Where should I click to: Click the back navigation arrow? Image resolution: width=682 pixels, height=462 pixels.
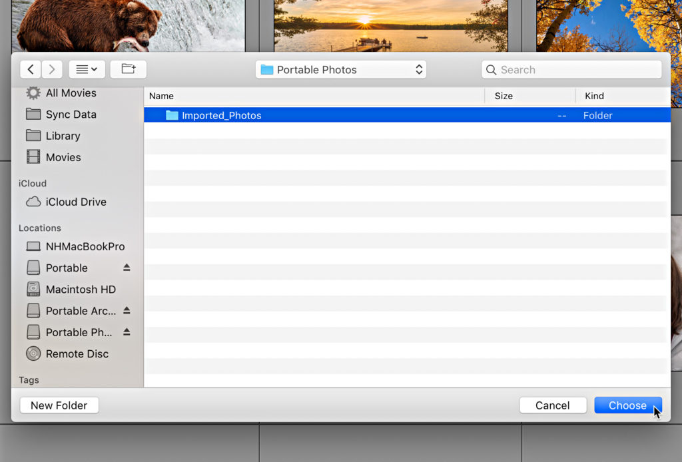click(31, 69)
